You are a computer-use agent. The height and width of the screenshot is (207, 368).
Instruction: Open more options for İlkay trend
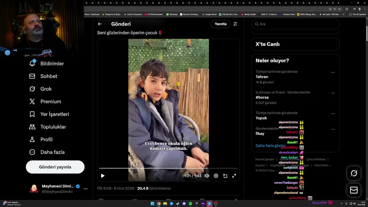click(333, 129)
